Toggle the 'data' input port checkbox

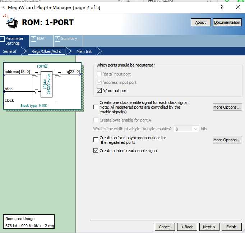coord(99,74)
